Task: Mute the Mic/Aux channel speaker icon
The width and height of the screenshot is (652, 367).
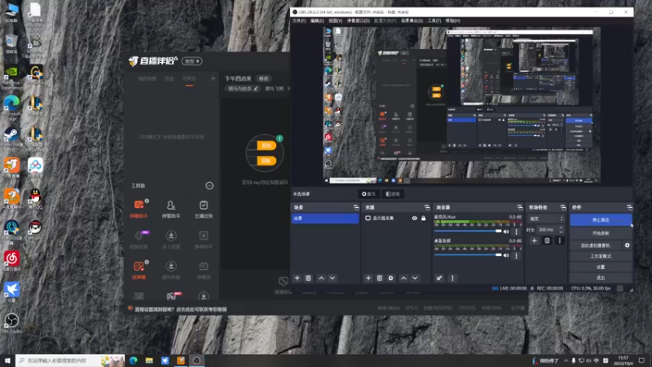Action: pyautogui.click(x=506, y=232)
